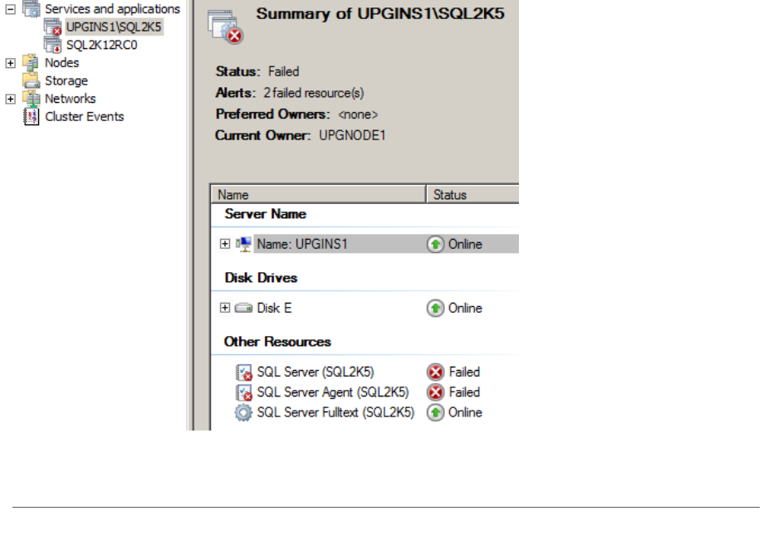Select SQL2K12RC0 in the tree

(x=101, y=45)
